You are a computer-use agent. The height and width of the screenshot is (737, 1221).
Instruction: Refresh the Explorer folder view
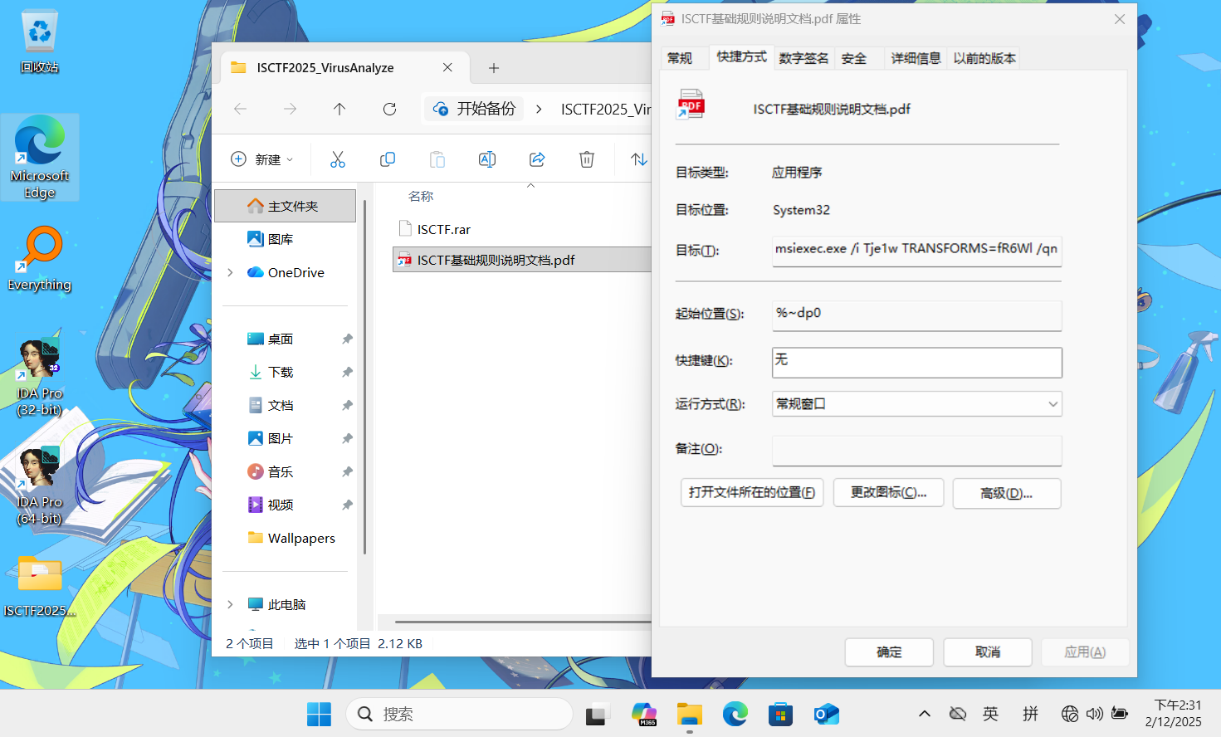pos(389,109)
